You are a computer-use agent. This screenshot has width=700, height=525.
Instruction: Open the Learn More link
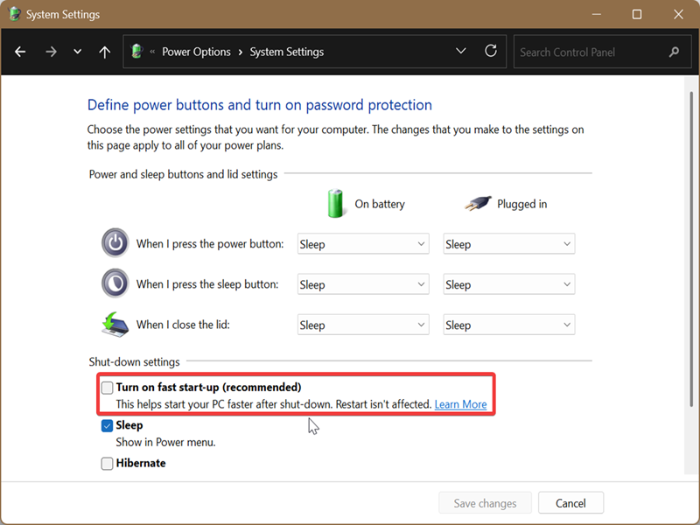pyautogui.click(x=460, y=404)
